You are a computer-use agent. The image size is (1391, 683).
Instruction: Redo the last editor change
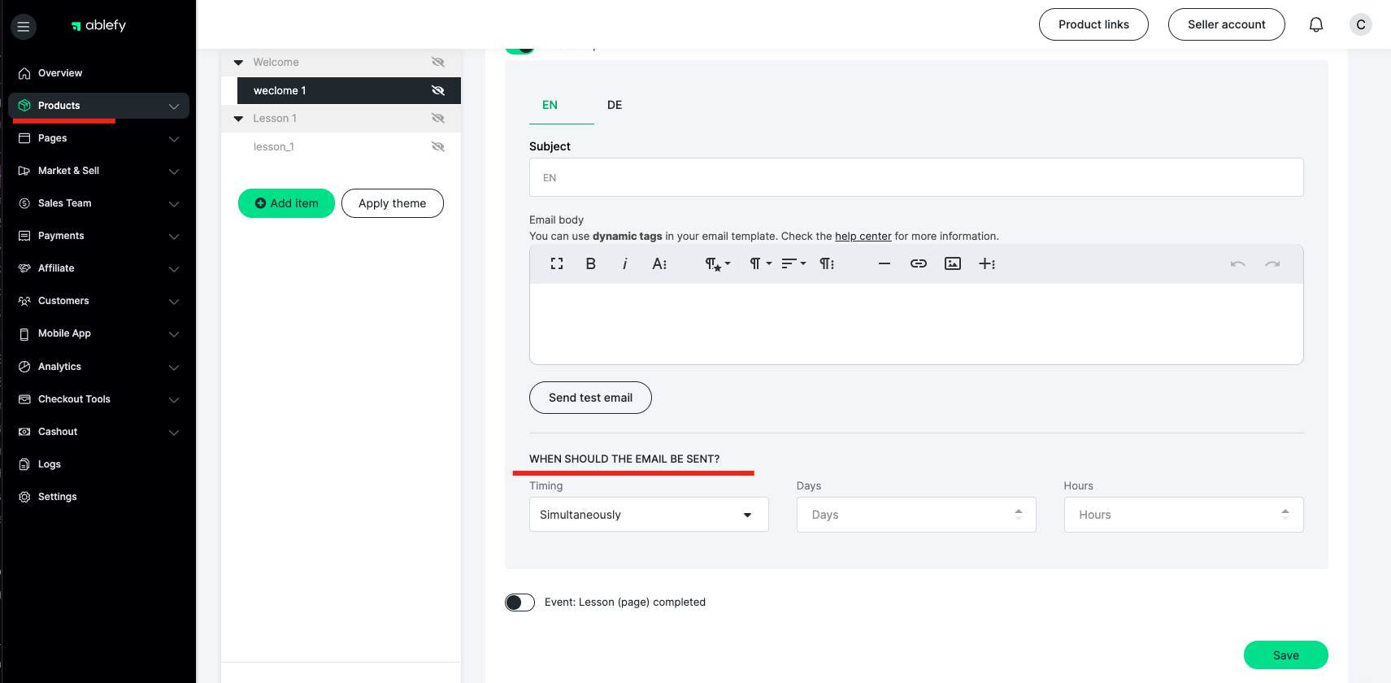(1272, 263)
